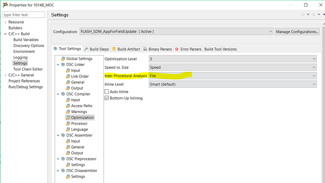Click the forward navigation arrow icon

tap(314, 15)
